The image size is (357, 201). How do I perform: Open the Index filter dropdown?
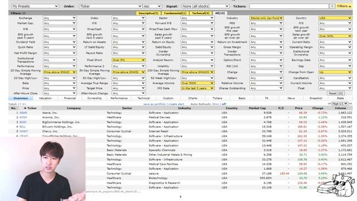pyautogui.click(x=128, y=18)
